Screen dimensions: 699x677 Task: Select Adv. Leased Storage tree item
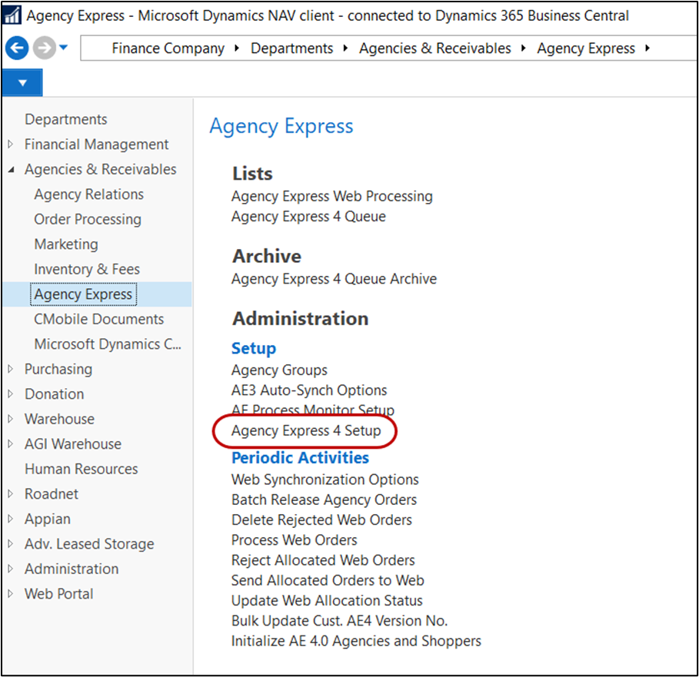click(x=90, y=544)
